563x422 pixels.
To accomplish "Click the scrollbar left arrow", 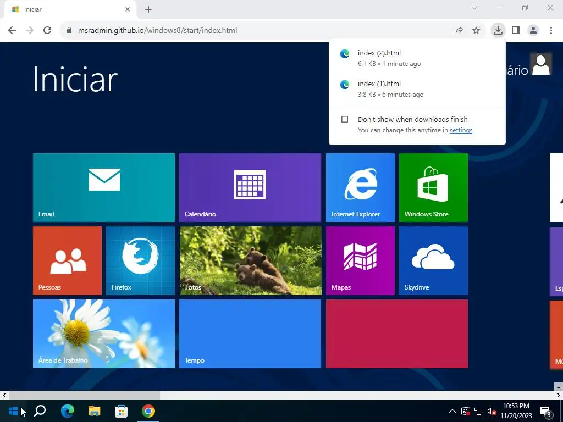I will click(x=4, y=396).
